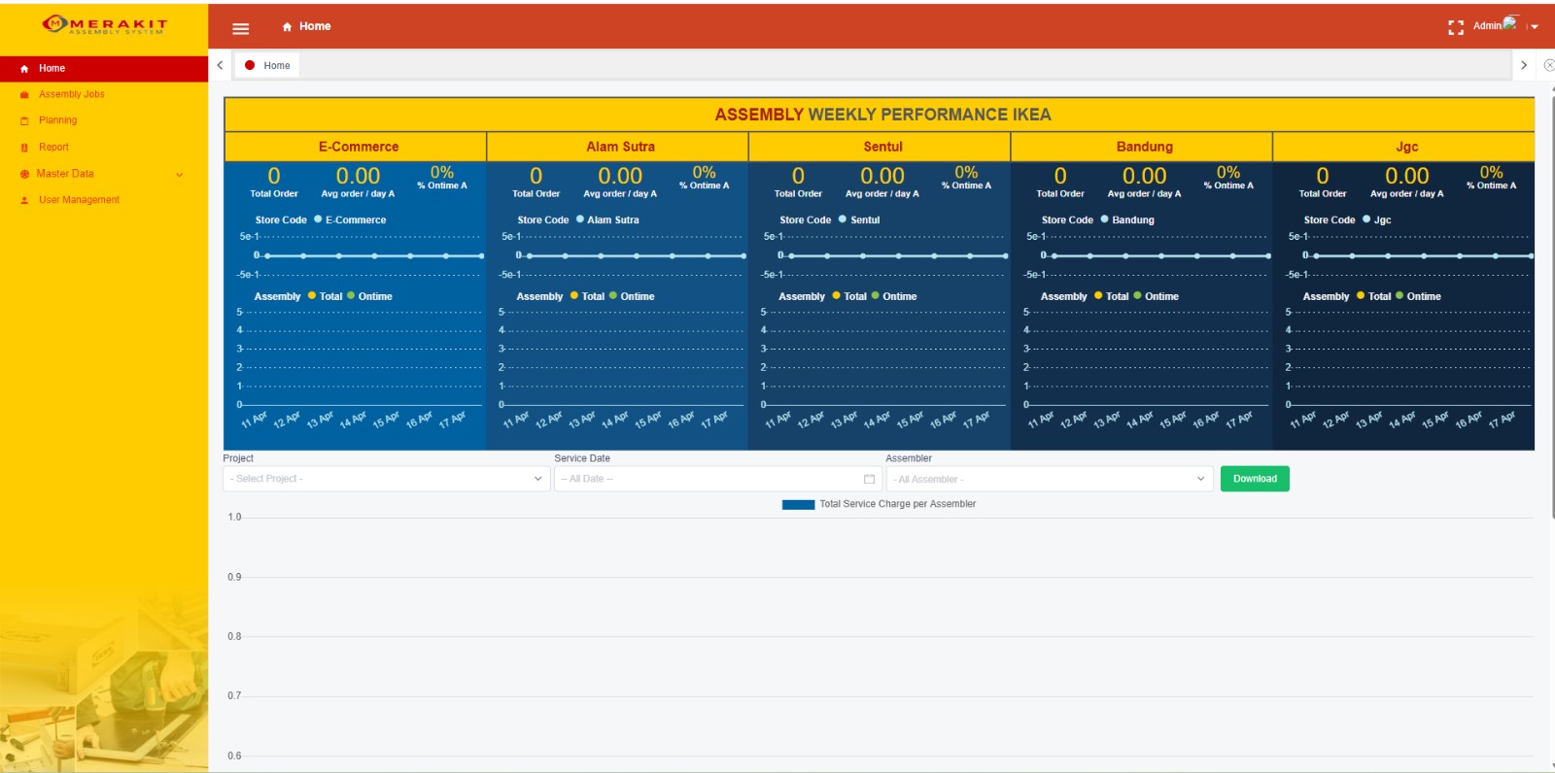Toggle Ontime legend in Alam Sutra Assembly chart
This screenshot has width=1555, height=773.
coord(633,296)
